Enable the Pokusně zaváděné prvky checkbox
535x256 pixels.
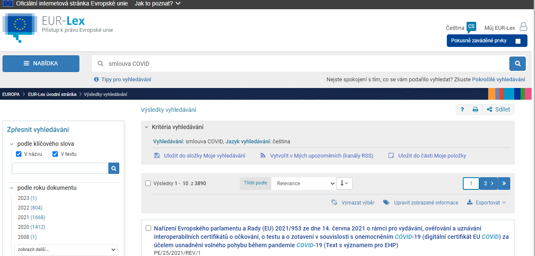tap(518, 41)
